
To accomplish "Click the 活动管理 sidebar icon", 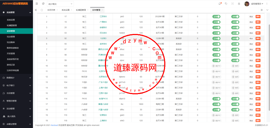I will click(x=4, y=109).
